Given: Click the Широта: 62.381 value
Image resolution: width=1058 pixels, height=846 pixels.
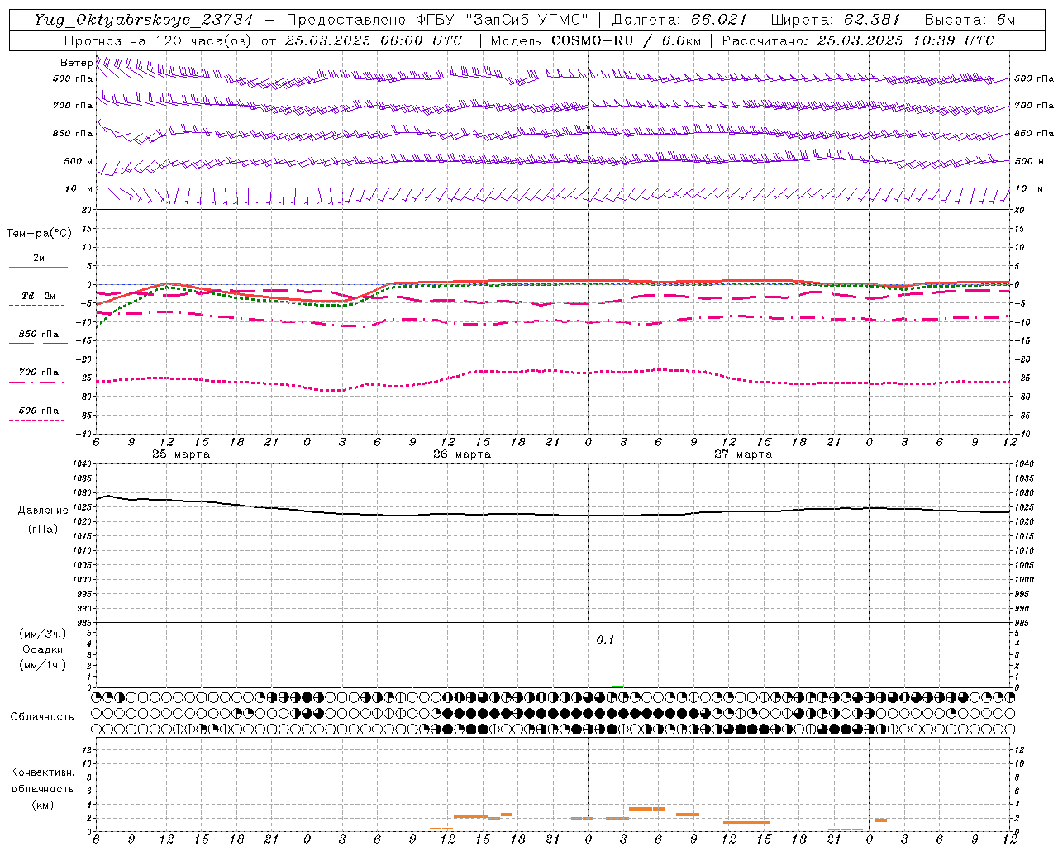Looking at the screenshot, I should (x=836, y=20).
